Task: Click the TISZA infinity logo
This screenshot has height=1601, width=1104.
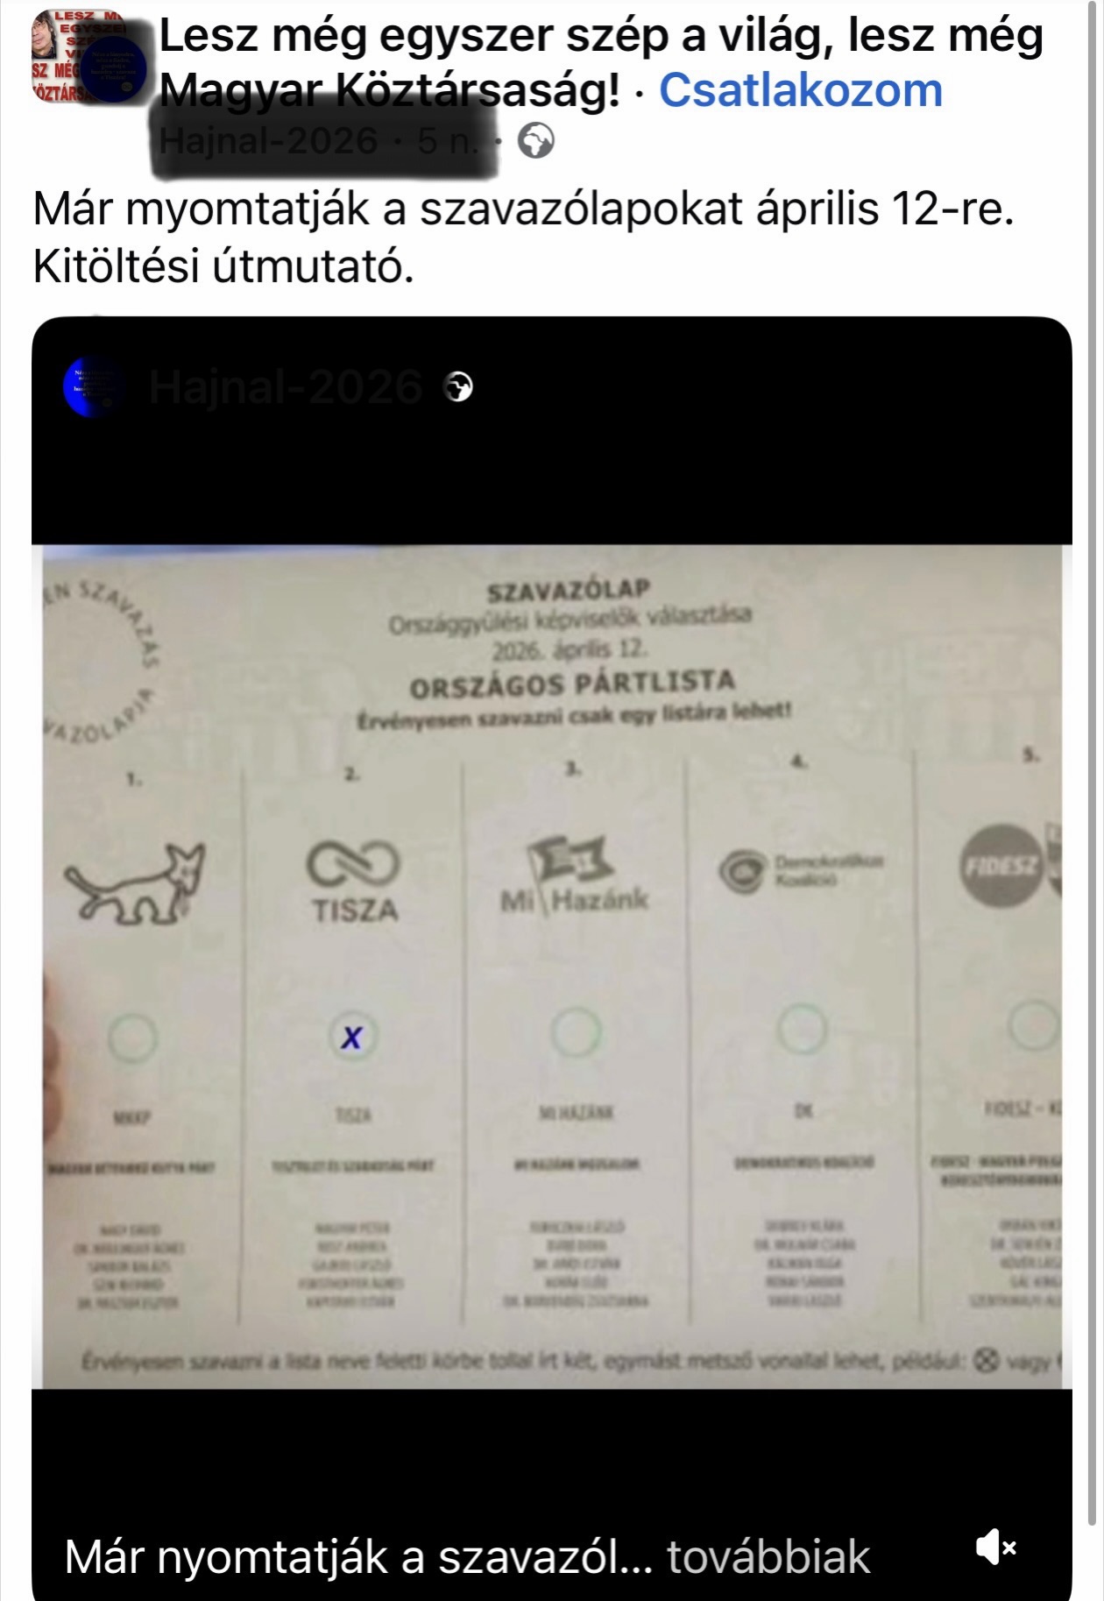Action: click(x=354, y=882)
